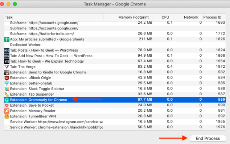Click the 50.5 MB memory value
The image size is (230, 144).
tap(145, 127)
